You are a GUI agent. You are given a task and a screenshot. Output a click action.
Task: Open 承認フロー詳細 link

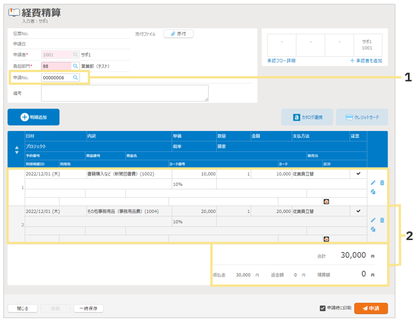coord(281,61)
